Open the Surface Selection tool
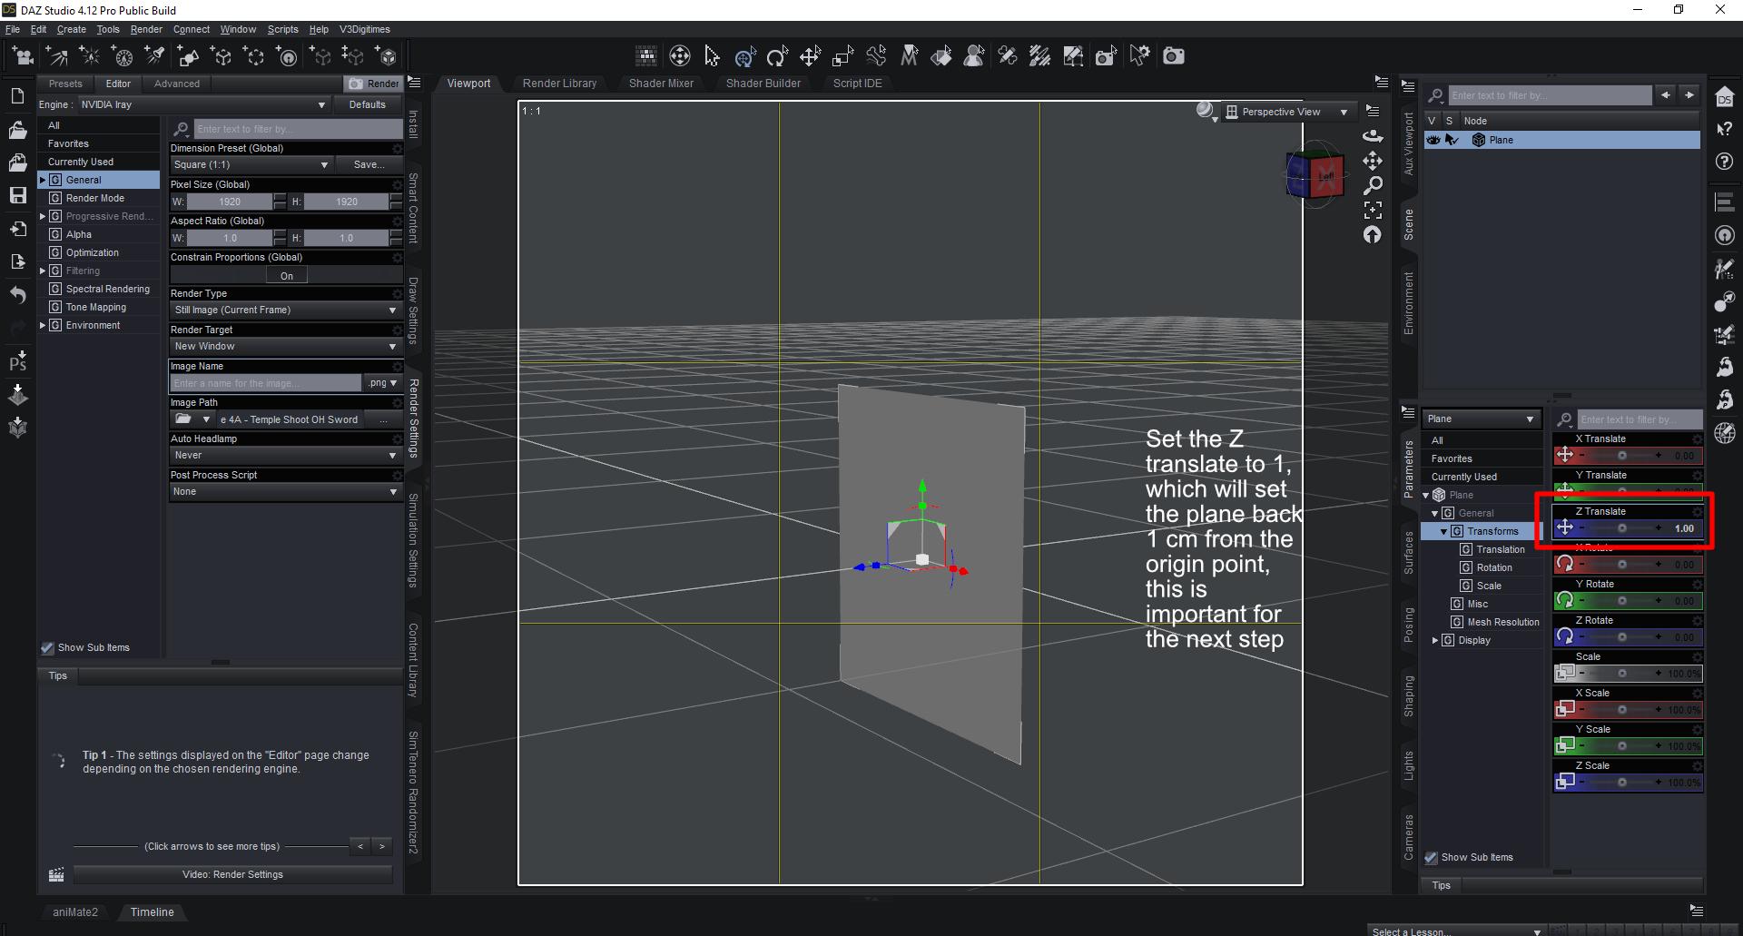This screenshot has width=1743, height=936. pyautogui.click(x=941, y=56)
